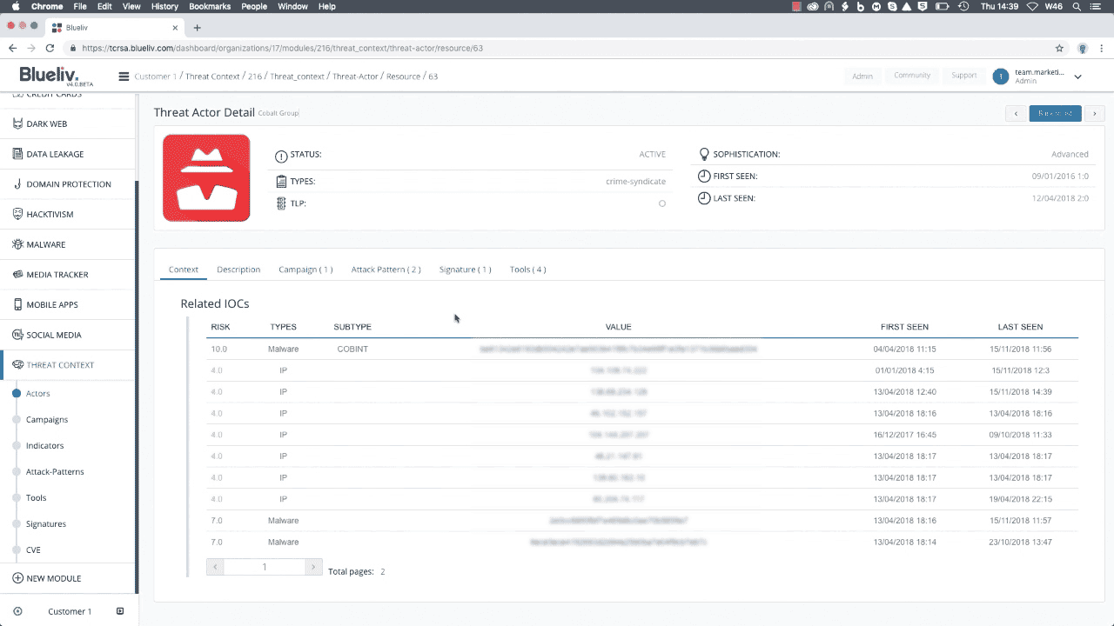Open the Domain Protection module
The height and width of the screenshot is (626, 1114).
69,184
